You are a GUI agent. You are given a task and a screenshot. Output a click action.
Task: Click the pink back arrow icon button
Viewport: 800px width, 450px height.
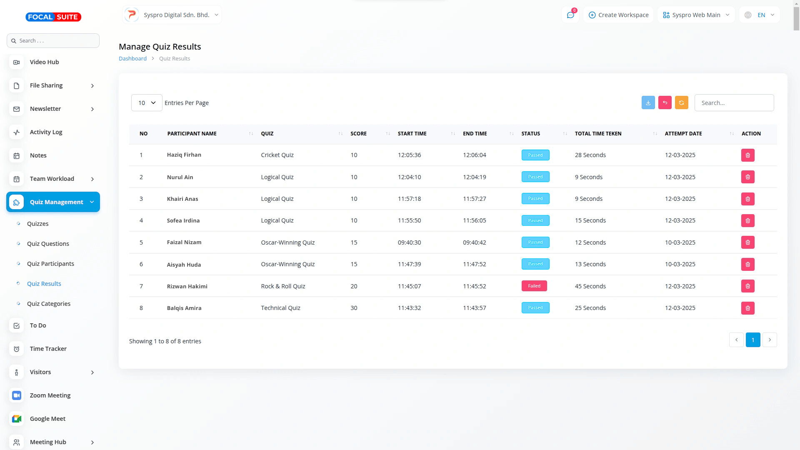click(x=665, y=102)
